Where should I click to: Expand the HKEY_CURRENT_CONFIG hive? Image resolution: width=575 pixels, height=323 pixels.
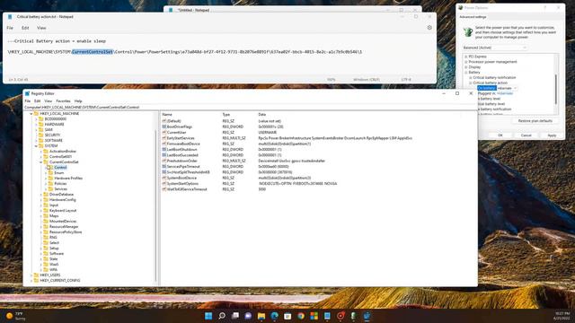tap(31, 281)
